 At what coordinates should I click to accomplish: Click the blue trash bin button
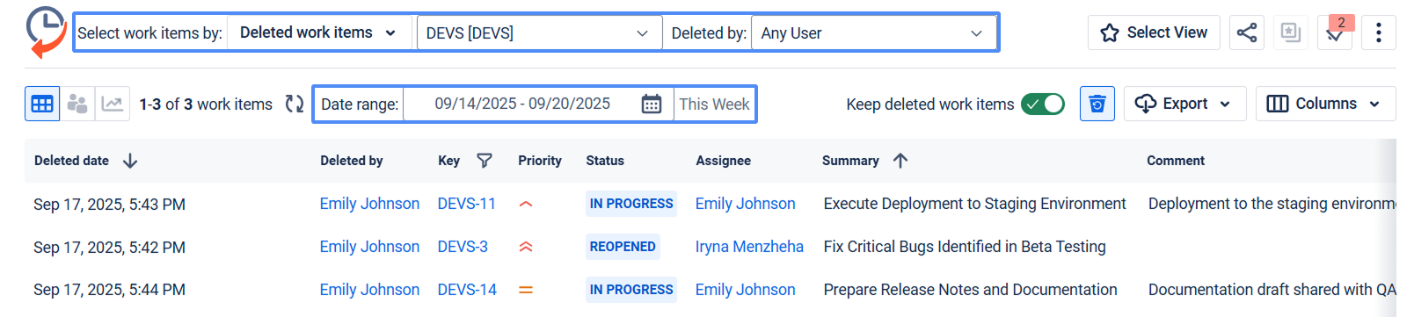1097,104
